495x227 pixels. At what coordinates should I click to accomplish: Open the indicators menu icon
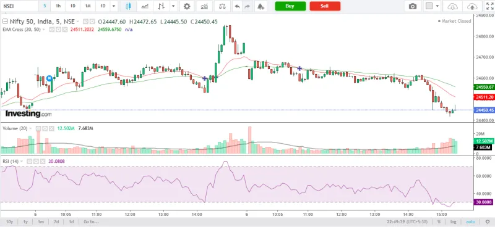coord(204,6)
